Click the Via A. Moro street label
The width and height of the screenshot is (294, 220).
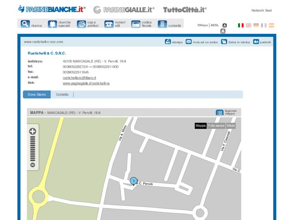tap(123, 133)
